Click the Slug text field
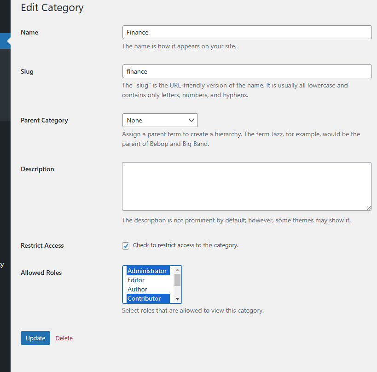 tap(247, 71)
